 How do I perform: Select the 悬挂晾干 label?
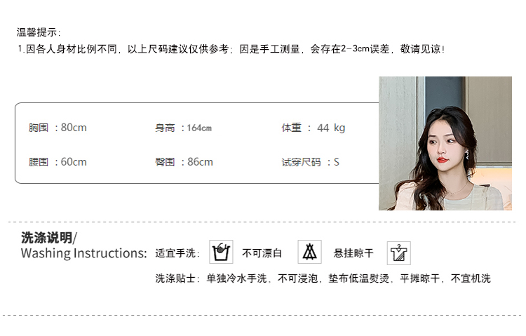[353, 253]
